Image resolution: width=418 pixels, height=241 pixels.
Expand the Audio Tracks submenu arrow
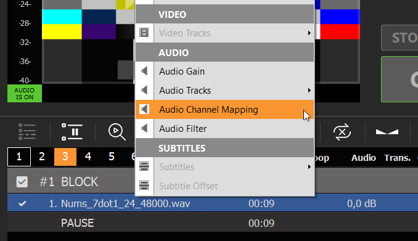pyautogui.click(x=309, y=91)
